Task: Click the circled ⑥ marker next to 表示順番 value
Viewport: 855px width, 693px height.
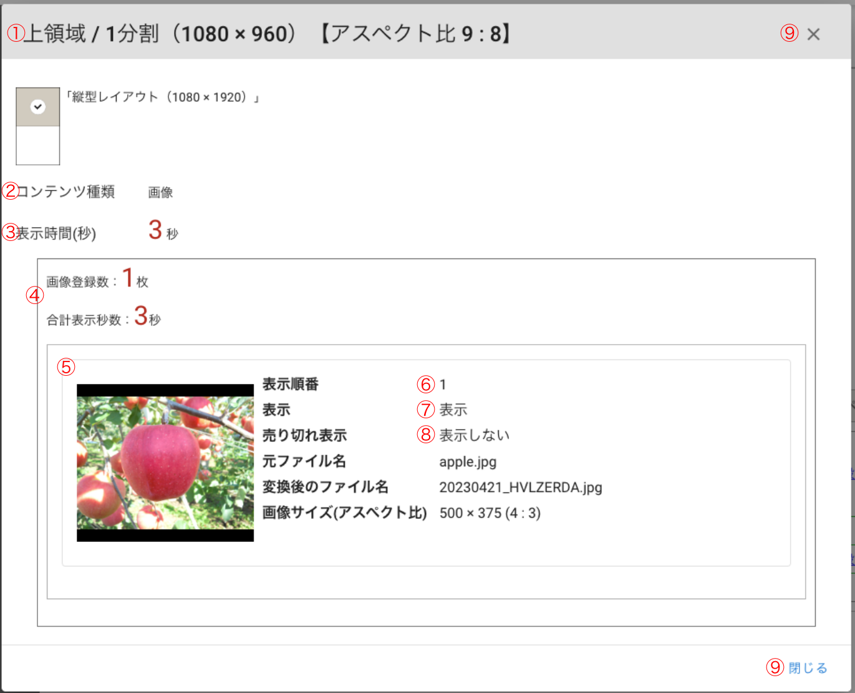Action: click(x=426, y=384)
